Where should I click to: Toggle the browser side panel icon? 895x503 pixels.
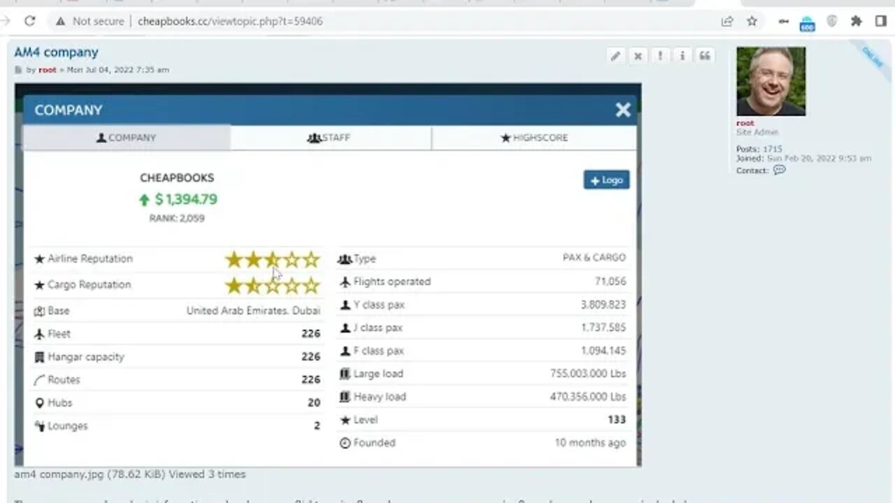pos(881,21)
